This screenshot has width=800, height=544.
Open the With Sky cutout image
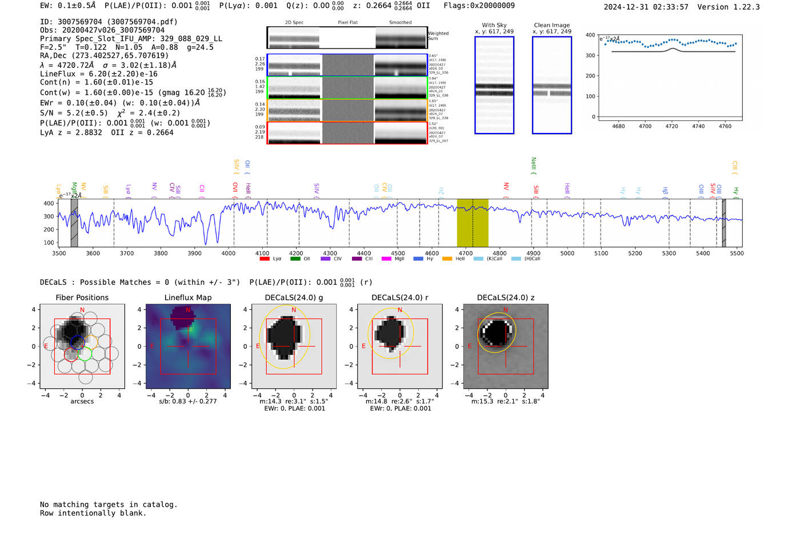(x=494, y=85)
